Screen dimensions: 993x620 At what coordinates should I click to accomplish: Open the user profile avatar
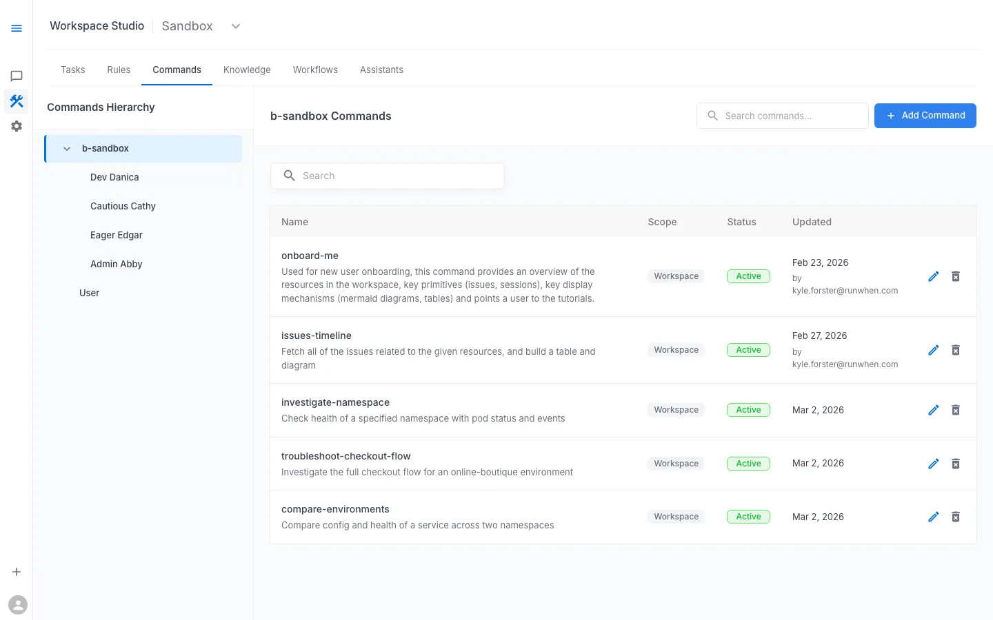[x=18, y=604]
